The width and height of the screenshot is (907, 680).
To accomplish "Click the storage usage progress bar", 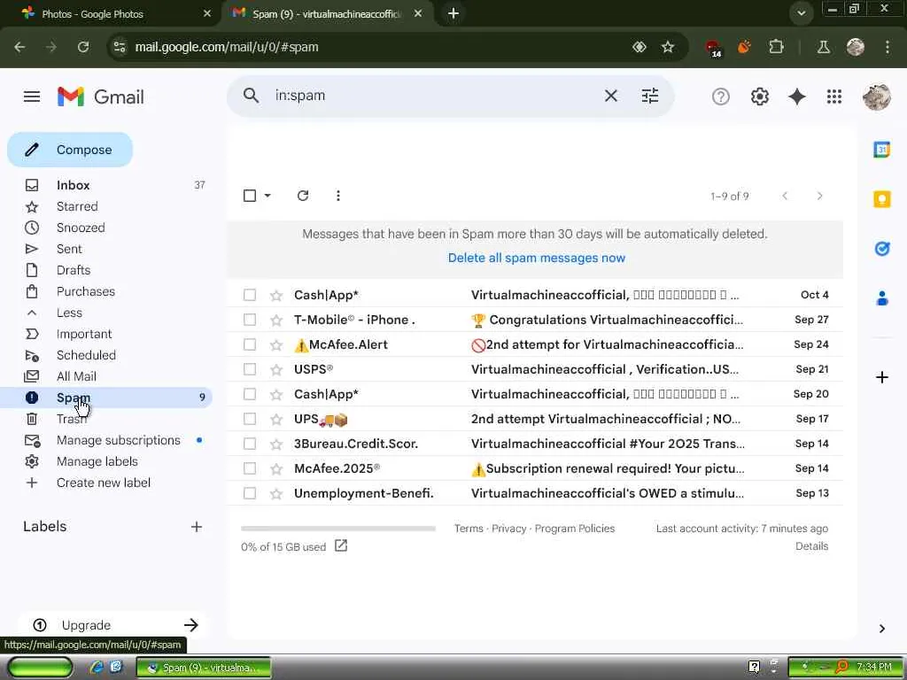I will coord(338,529).
